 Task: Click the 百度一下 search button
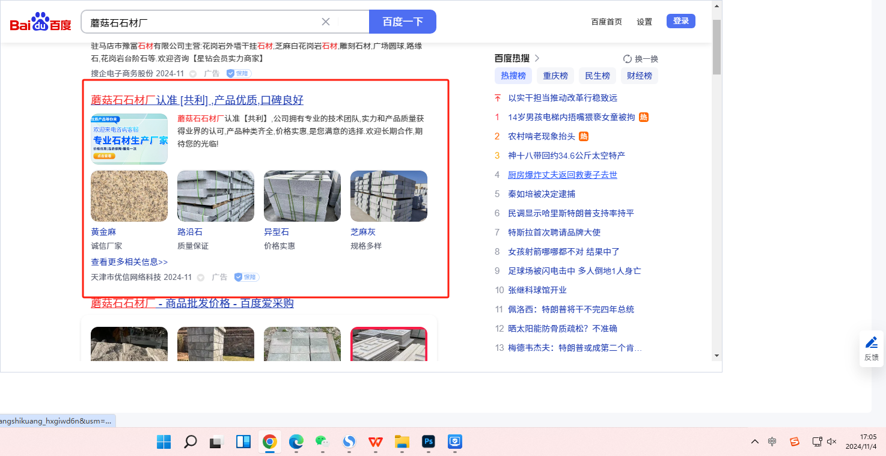click(402, 22)
